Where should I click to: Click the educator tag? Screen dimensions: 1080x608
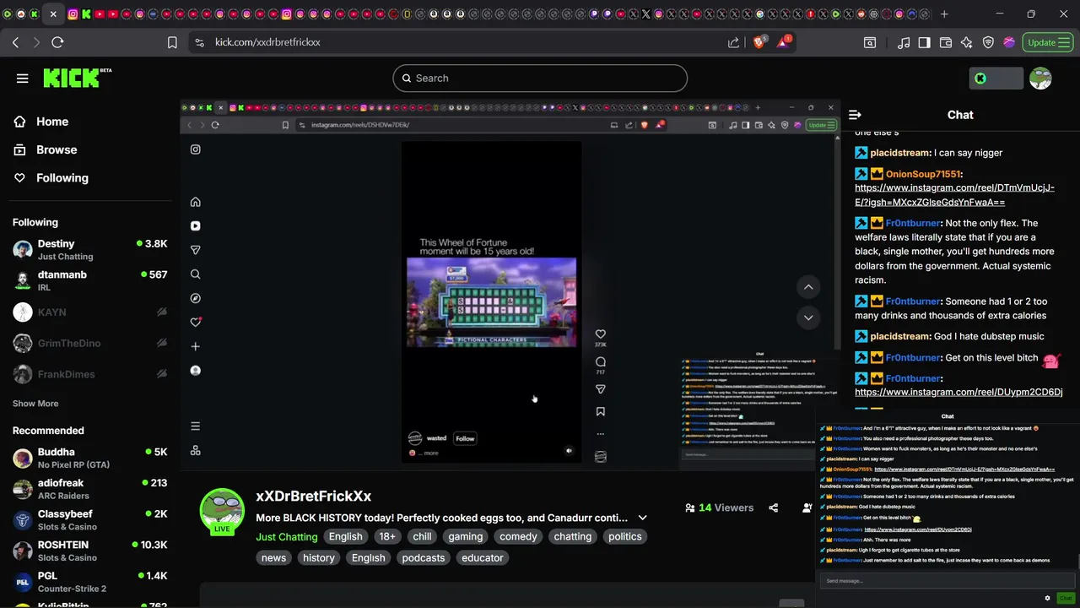[483, 558]
